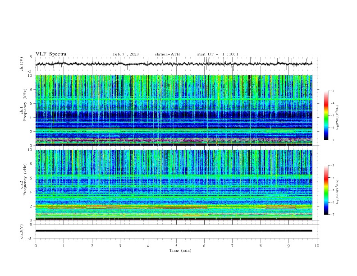Click the ch.2 colorbar "log(PSD)(V²/Hz)" label
Viewport: 357px width, 276px height.
337,192
